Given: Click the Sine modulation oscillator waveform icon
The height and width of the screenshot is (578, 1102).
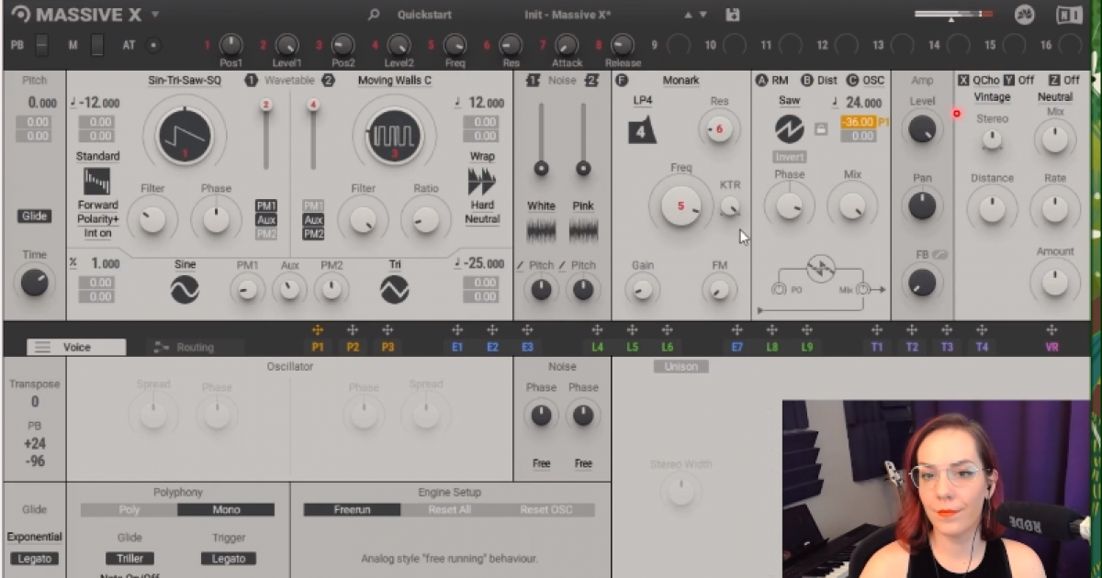Looking at the screenshot, I should (x=185, y=290).
